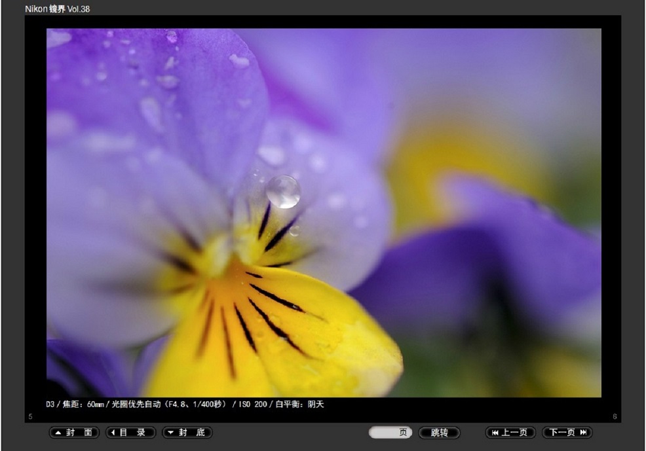Click the right page number 6
This screenshot has width=646, height=451.
[615, 417]
